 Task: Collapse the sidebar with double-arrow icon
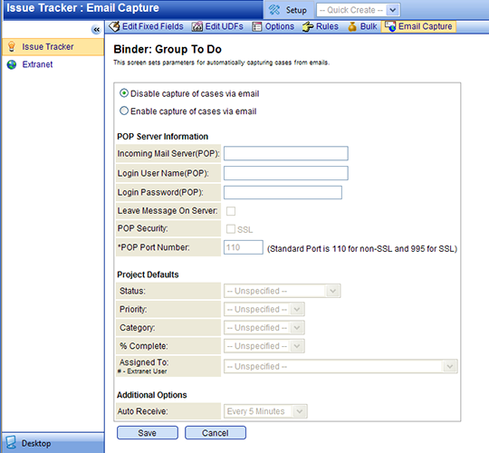point(96,30)
